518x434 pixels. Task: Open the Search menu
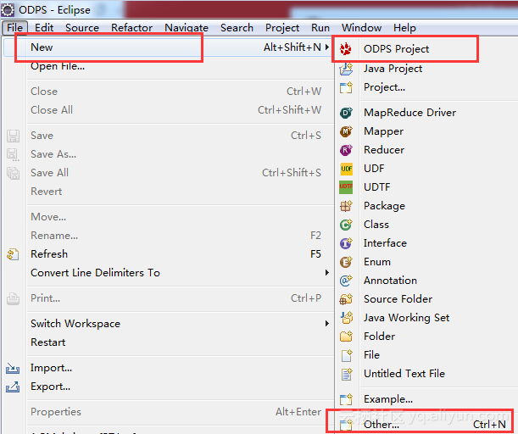point(237,27)
